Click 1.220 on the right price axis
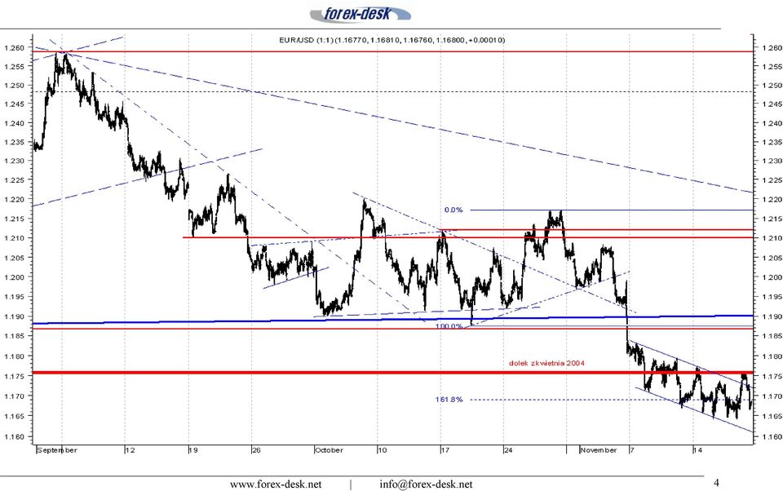 772,199
